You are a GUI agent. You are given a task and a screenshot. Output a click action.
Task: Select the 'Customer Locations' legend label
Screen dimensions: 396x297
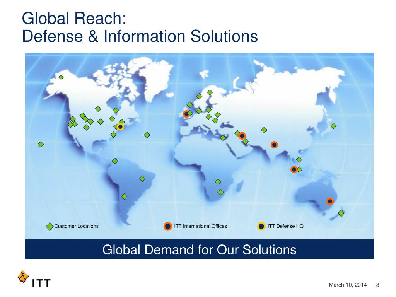click(x=77, y=226)
